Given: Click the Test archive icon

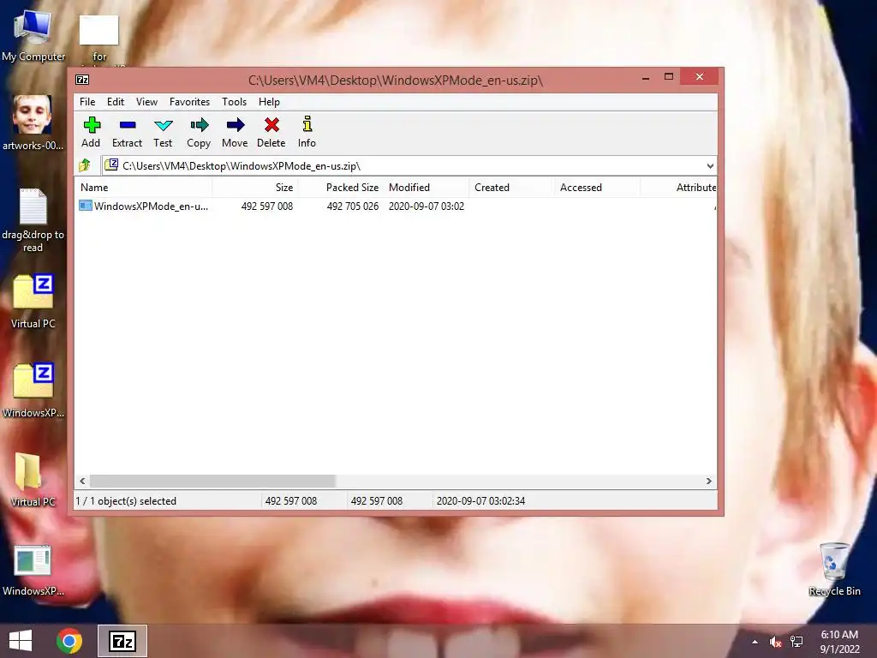Looking at the screenshot, I should coord(163,132).
